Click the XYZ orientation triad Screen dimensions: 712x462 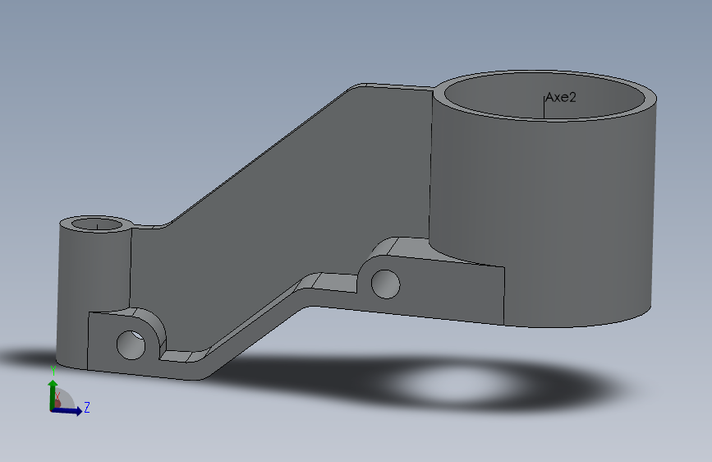coord(68,391)
